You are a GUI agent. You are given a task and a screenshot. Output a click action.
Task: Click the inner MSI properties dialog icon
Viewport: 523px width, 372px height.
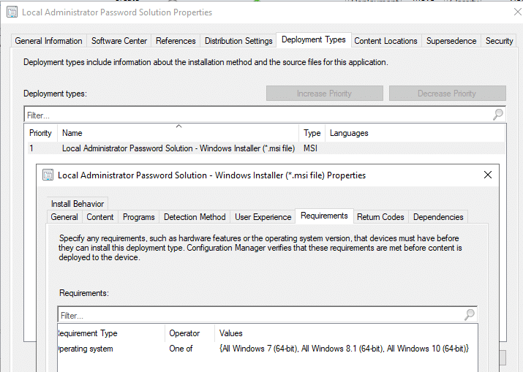pos(48,175)
